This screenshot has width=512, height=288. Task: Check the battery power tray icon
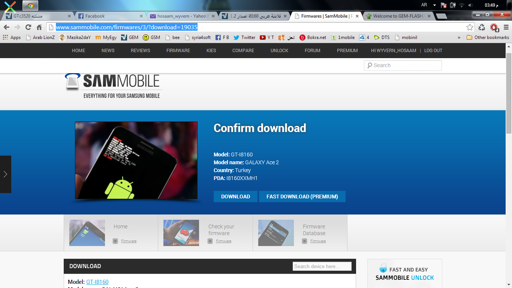(x=453, y=5)
